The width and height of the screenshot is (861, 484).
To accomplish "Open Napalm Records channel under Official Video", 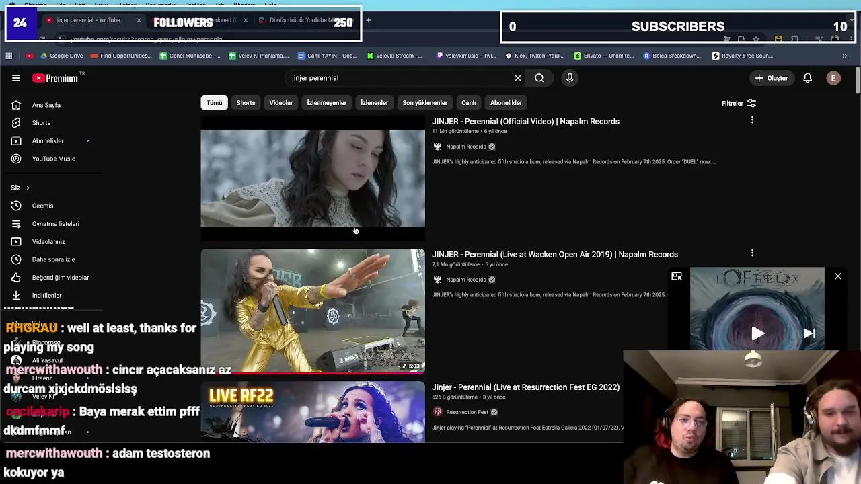I will pyautogui.click(x=465, y=147).
